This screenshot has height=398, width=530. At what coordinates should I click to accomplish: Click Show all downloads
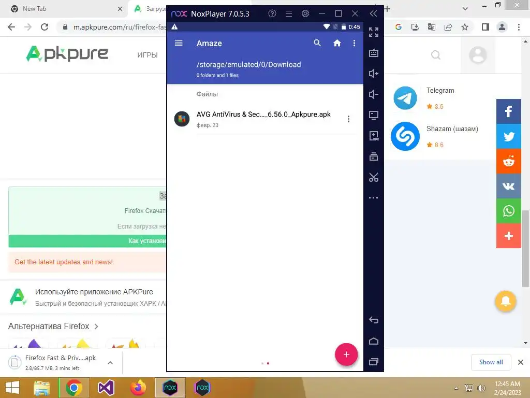[x=491, y=362]
